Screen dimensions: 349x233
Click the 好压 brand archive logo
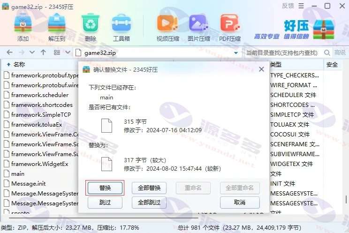click(324, 29)
